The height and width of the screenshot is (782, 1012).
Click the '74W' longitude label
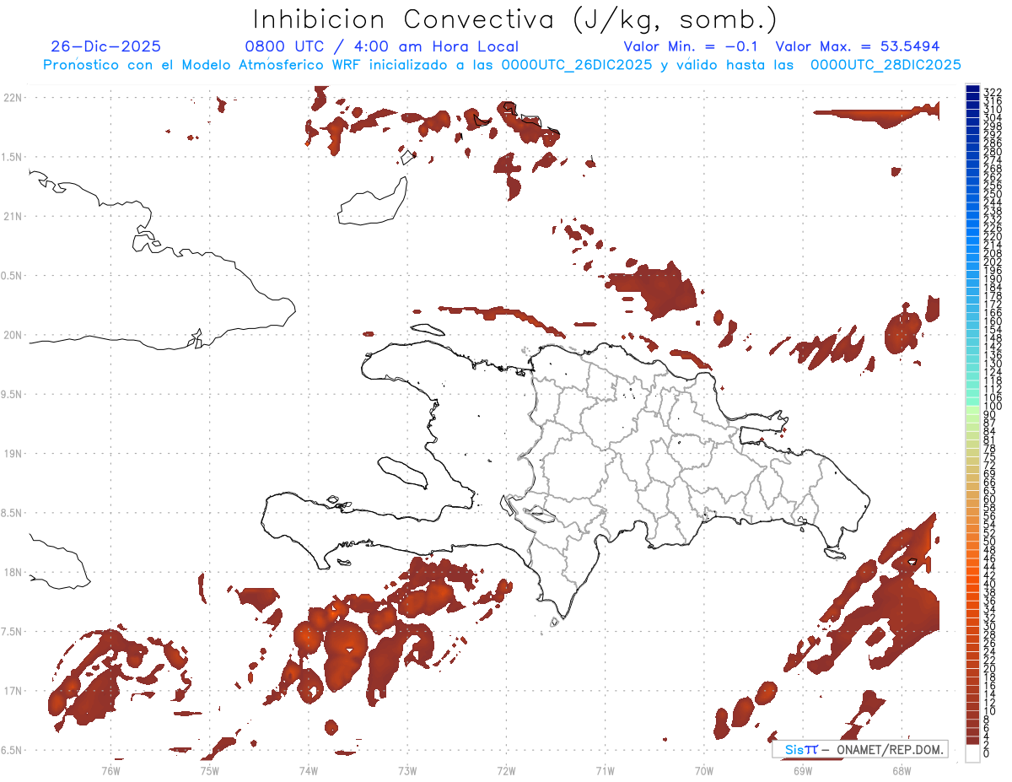click(x=308, y=770)
